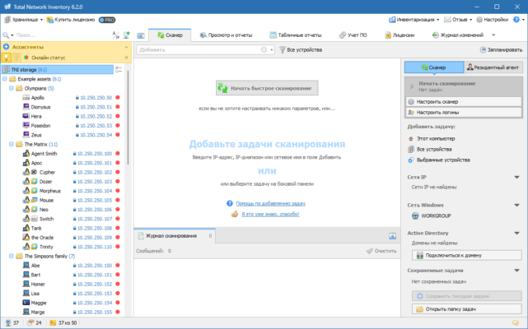Image resolution: width=528 pixels, height=329 pixels.
Task: Collapse the Сохраненные задачи section
Action: coord(517,270)
